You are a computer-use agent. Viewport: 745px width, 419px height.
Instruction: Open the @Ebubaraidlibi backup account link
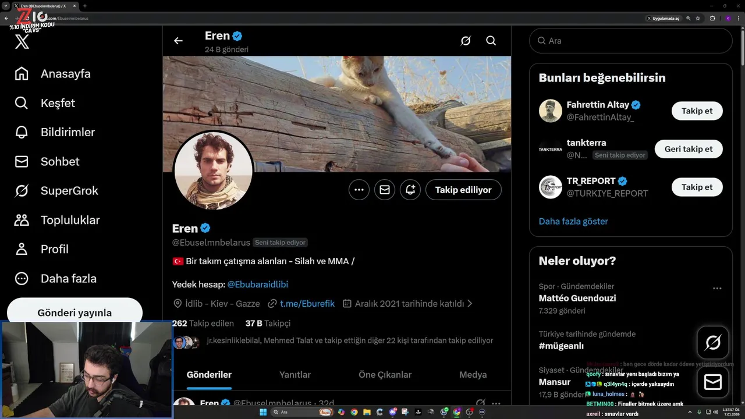click(x=257, y=285)
